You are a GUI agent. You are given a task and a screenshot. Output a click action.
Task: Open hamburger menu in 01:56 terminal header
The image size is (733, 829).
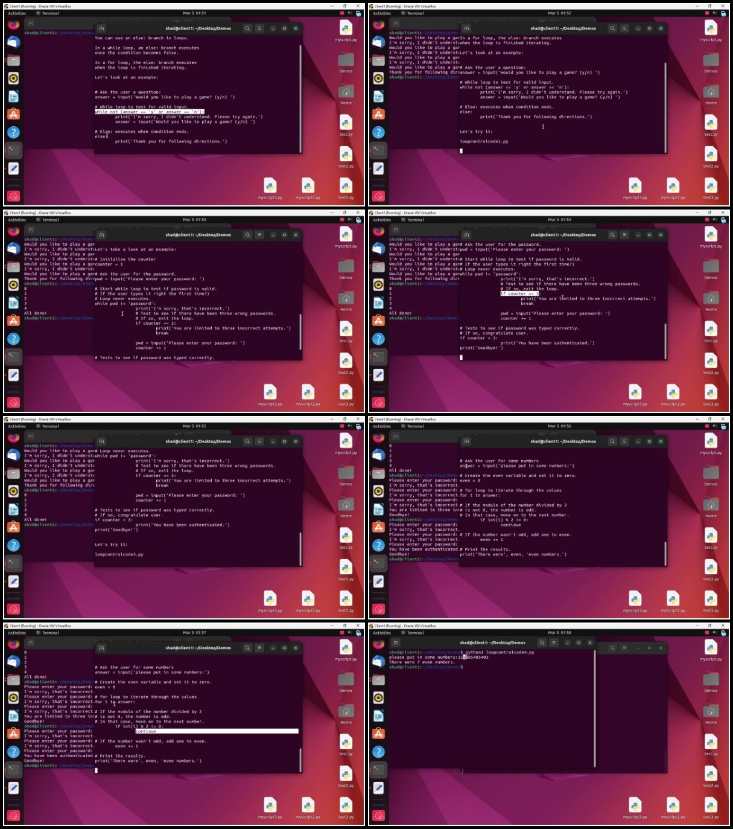coord(624,441)
